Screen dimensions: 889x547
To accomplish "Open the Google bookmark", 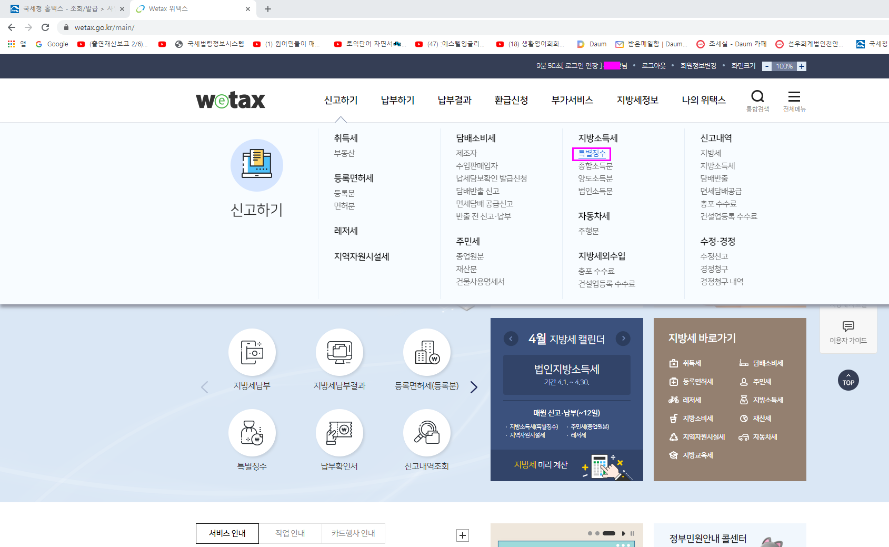I will pyautogui.click(x=52, y=44).
